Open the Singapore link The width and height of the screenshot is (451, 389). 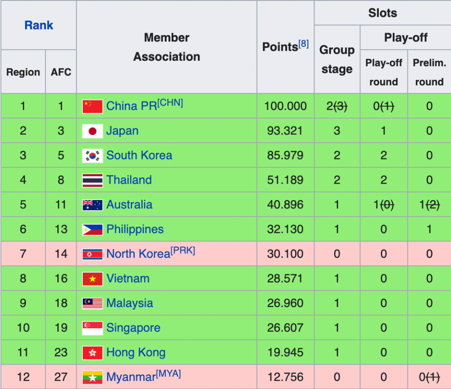coord(133,328)
